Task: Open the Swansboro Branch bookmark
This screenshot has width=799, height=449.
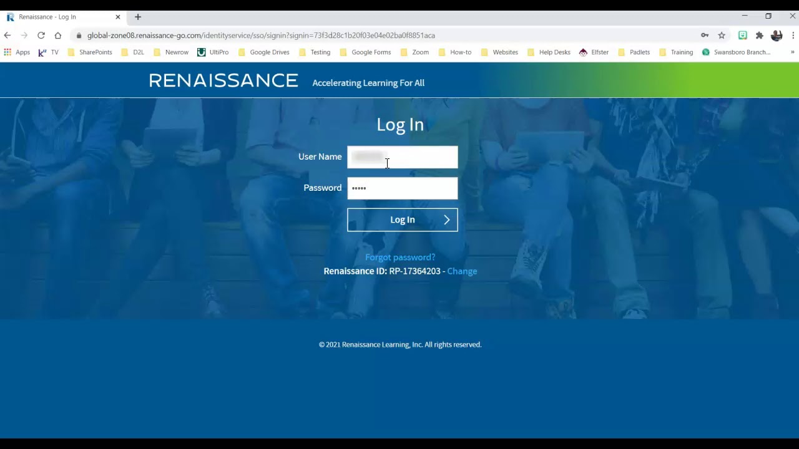Action: click(x=737, y=52)
